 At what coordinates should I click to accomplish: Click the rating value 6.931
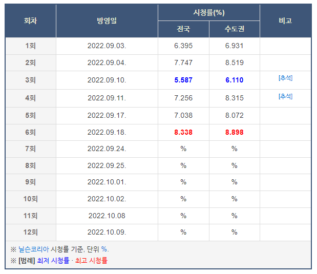(x=235, y=46)
